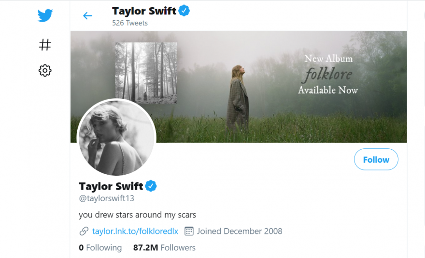Viewport: 425px width, 258px height.
Task: Click the Twitter bird logo
Action: (x=45, y=16)
